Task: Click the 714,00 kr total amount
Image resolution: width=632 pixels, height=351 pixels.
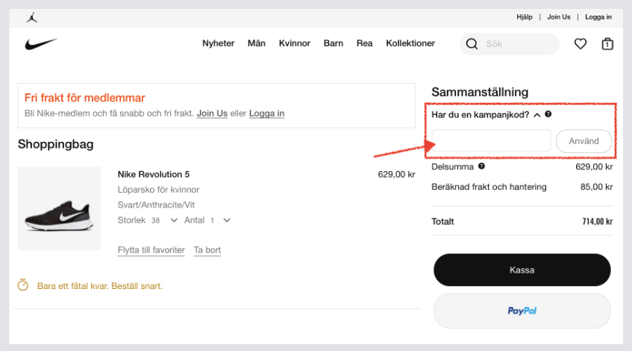Action: coord(598,222)
